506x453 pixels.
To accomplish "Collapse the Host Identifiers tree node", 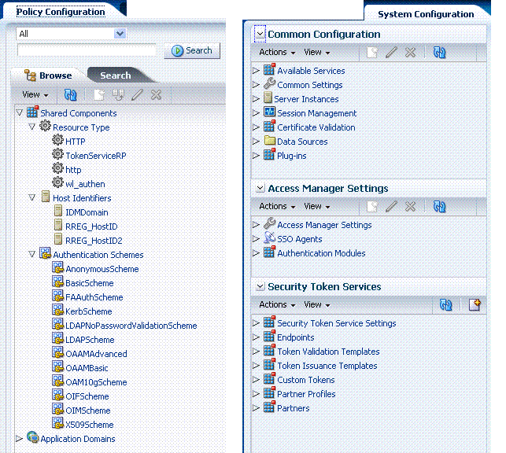I will 32,197.
